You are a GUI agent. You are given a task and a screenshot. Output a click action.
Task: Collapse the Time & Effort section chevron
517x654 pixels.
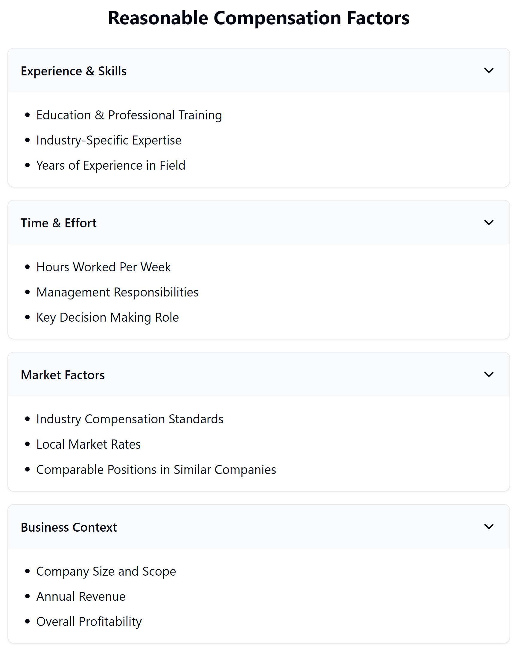488,223
